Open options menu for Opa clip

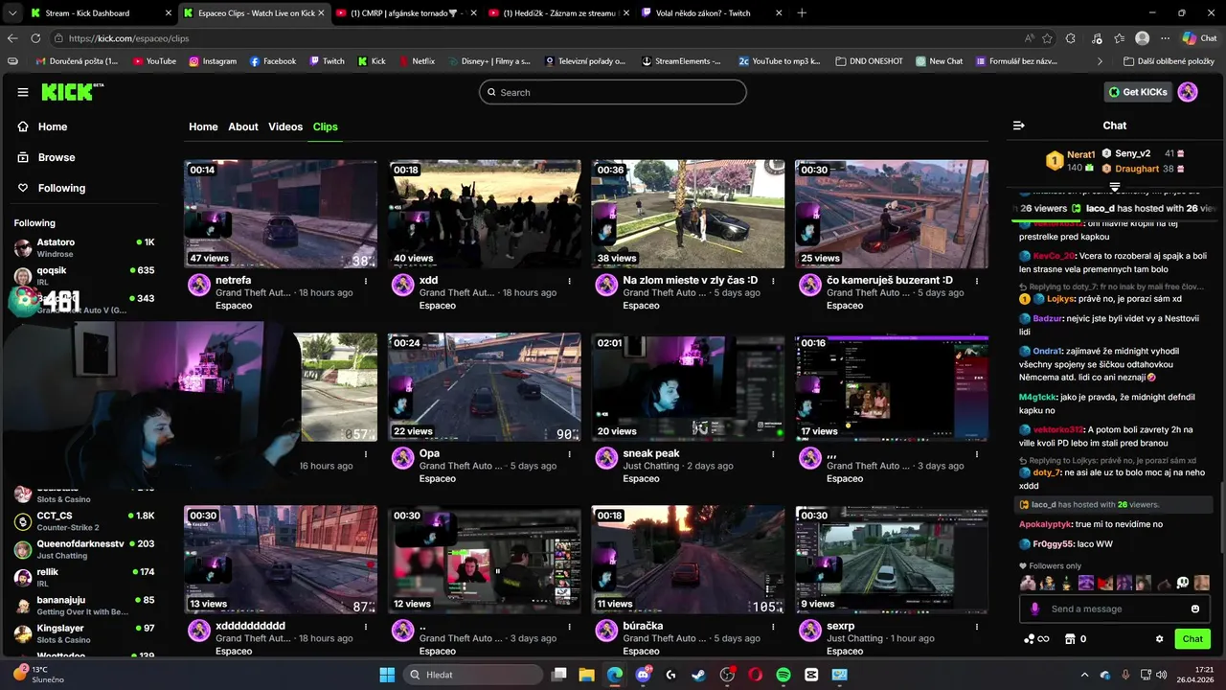coord(570,453)
